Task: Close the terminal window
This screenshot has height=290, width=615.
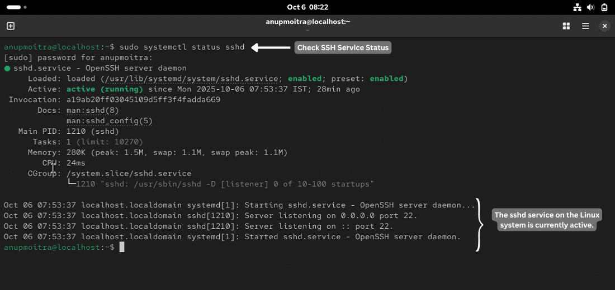Action: click(x=604, y=26)
